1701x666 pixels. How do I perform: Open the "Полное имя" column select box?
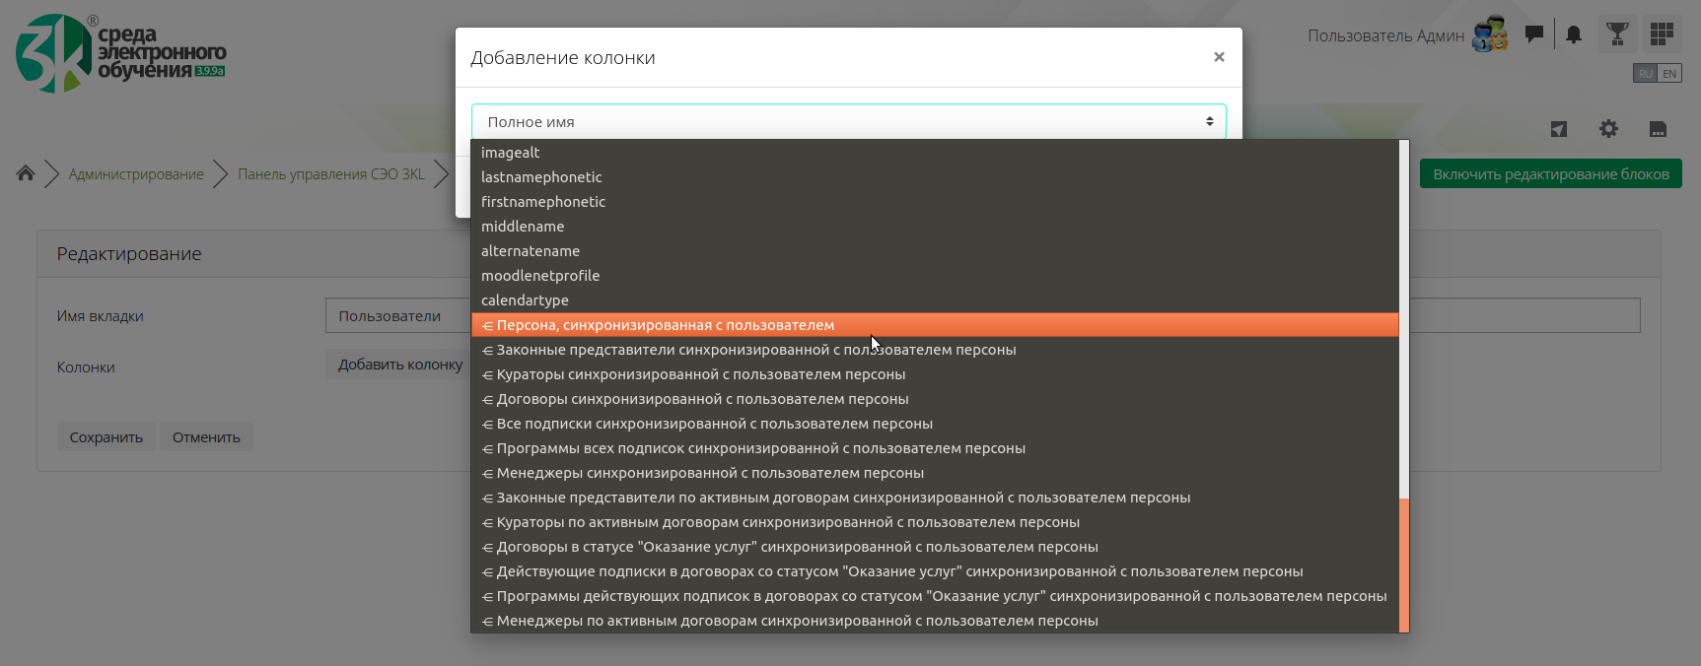coord(848,122)
